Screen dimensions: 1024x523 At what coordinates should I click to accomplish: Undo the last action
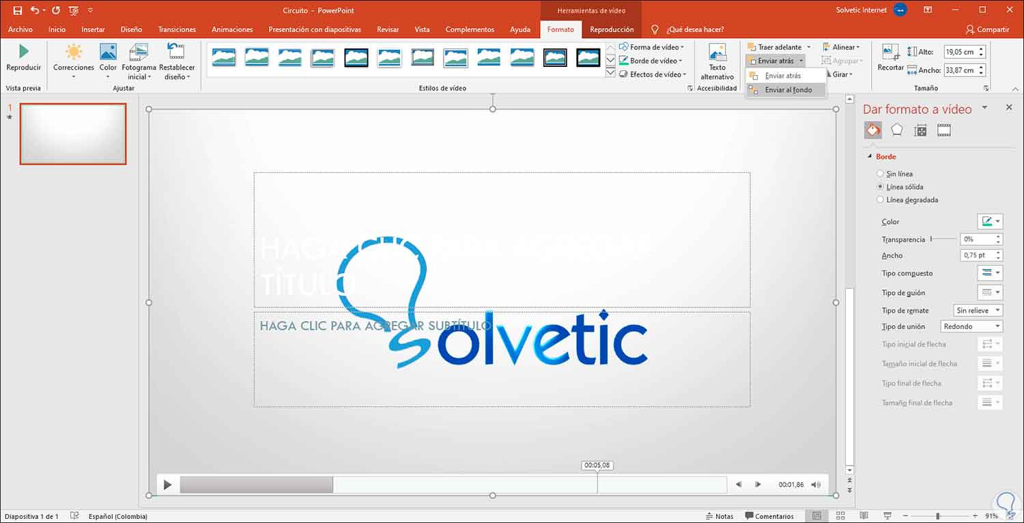click(x=34, y=10)
